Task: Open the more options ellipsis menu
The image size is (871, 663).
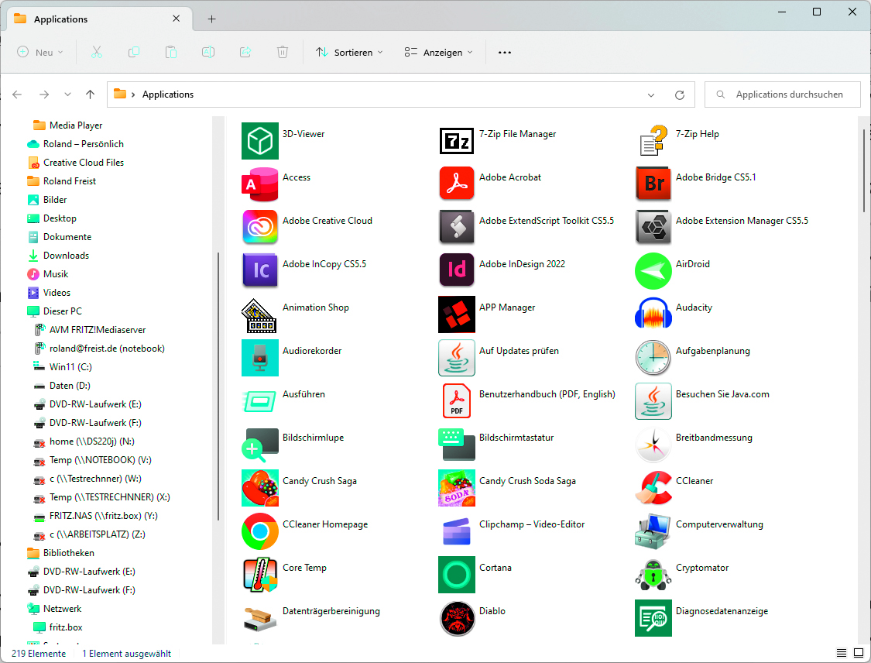Action: tap(504, 52)
